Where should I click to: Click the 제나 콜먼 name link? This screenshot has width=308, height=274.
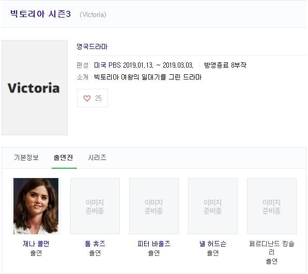(36, 244)
